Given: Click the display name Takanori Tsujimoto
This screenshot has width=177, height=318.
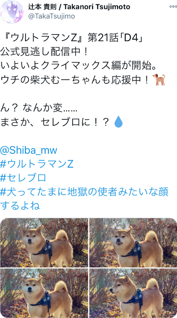Looking at the screenshot, I should click(x=79, y=7).
